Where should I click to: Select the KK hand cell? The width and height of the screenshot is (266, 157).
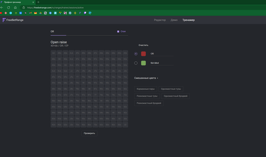[x=59, y=59]
